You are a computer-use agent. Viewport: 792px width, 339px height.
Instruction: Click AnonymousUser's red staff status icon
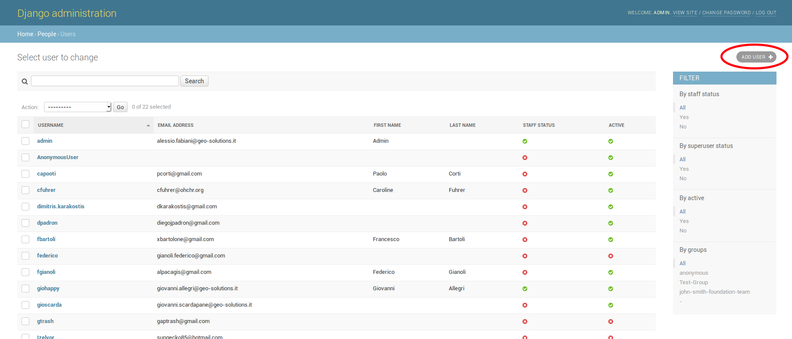coord(525,158)
